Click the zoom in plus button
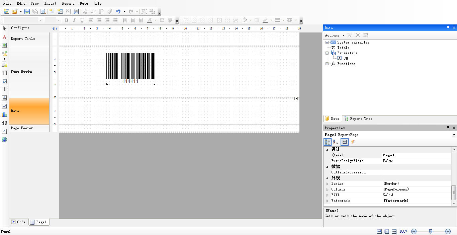The image size is (457, 235). click(x=448, y=231)
